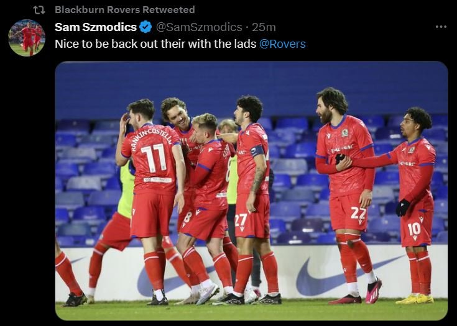Follow the @Rovers mention link
Screen dimensions: 457x326
(x=282, y=44)
